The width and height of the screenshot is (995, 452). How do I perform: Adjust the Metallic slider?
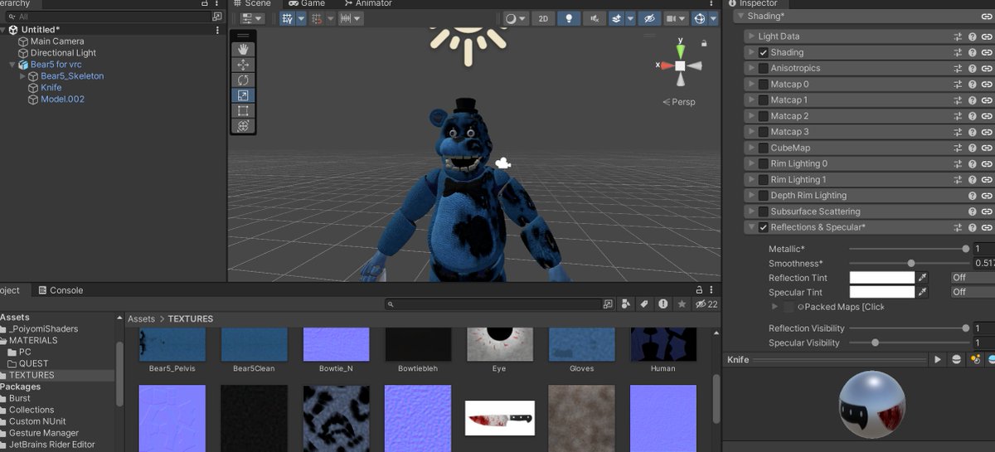[908, 249]
